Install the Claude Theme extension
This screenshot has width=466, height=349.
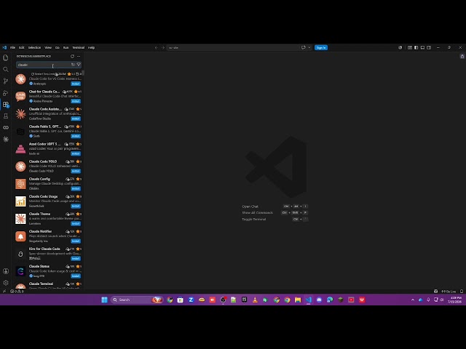(x=76, y=223)
